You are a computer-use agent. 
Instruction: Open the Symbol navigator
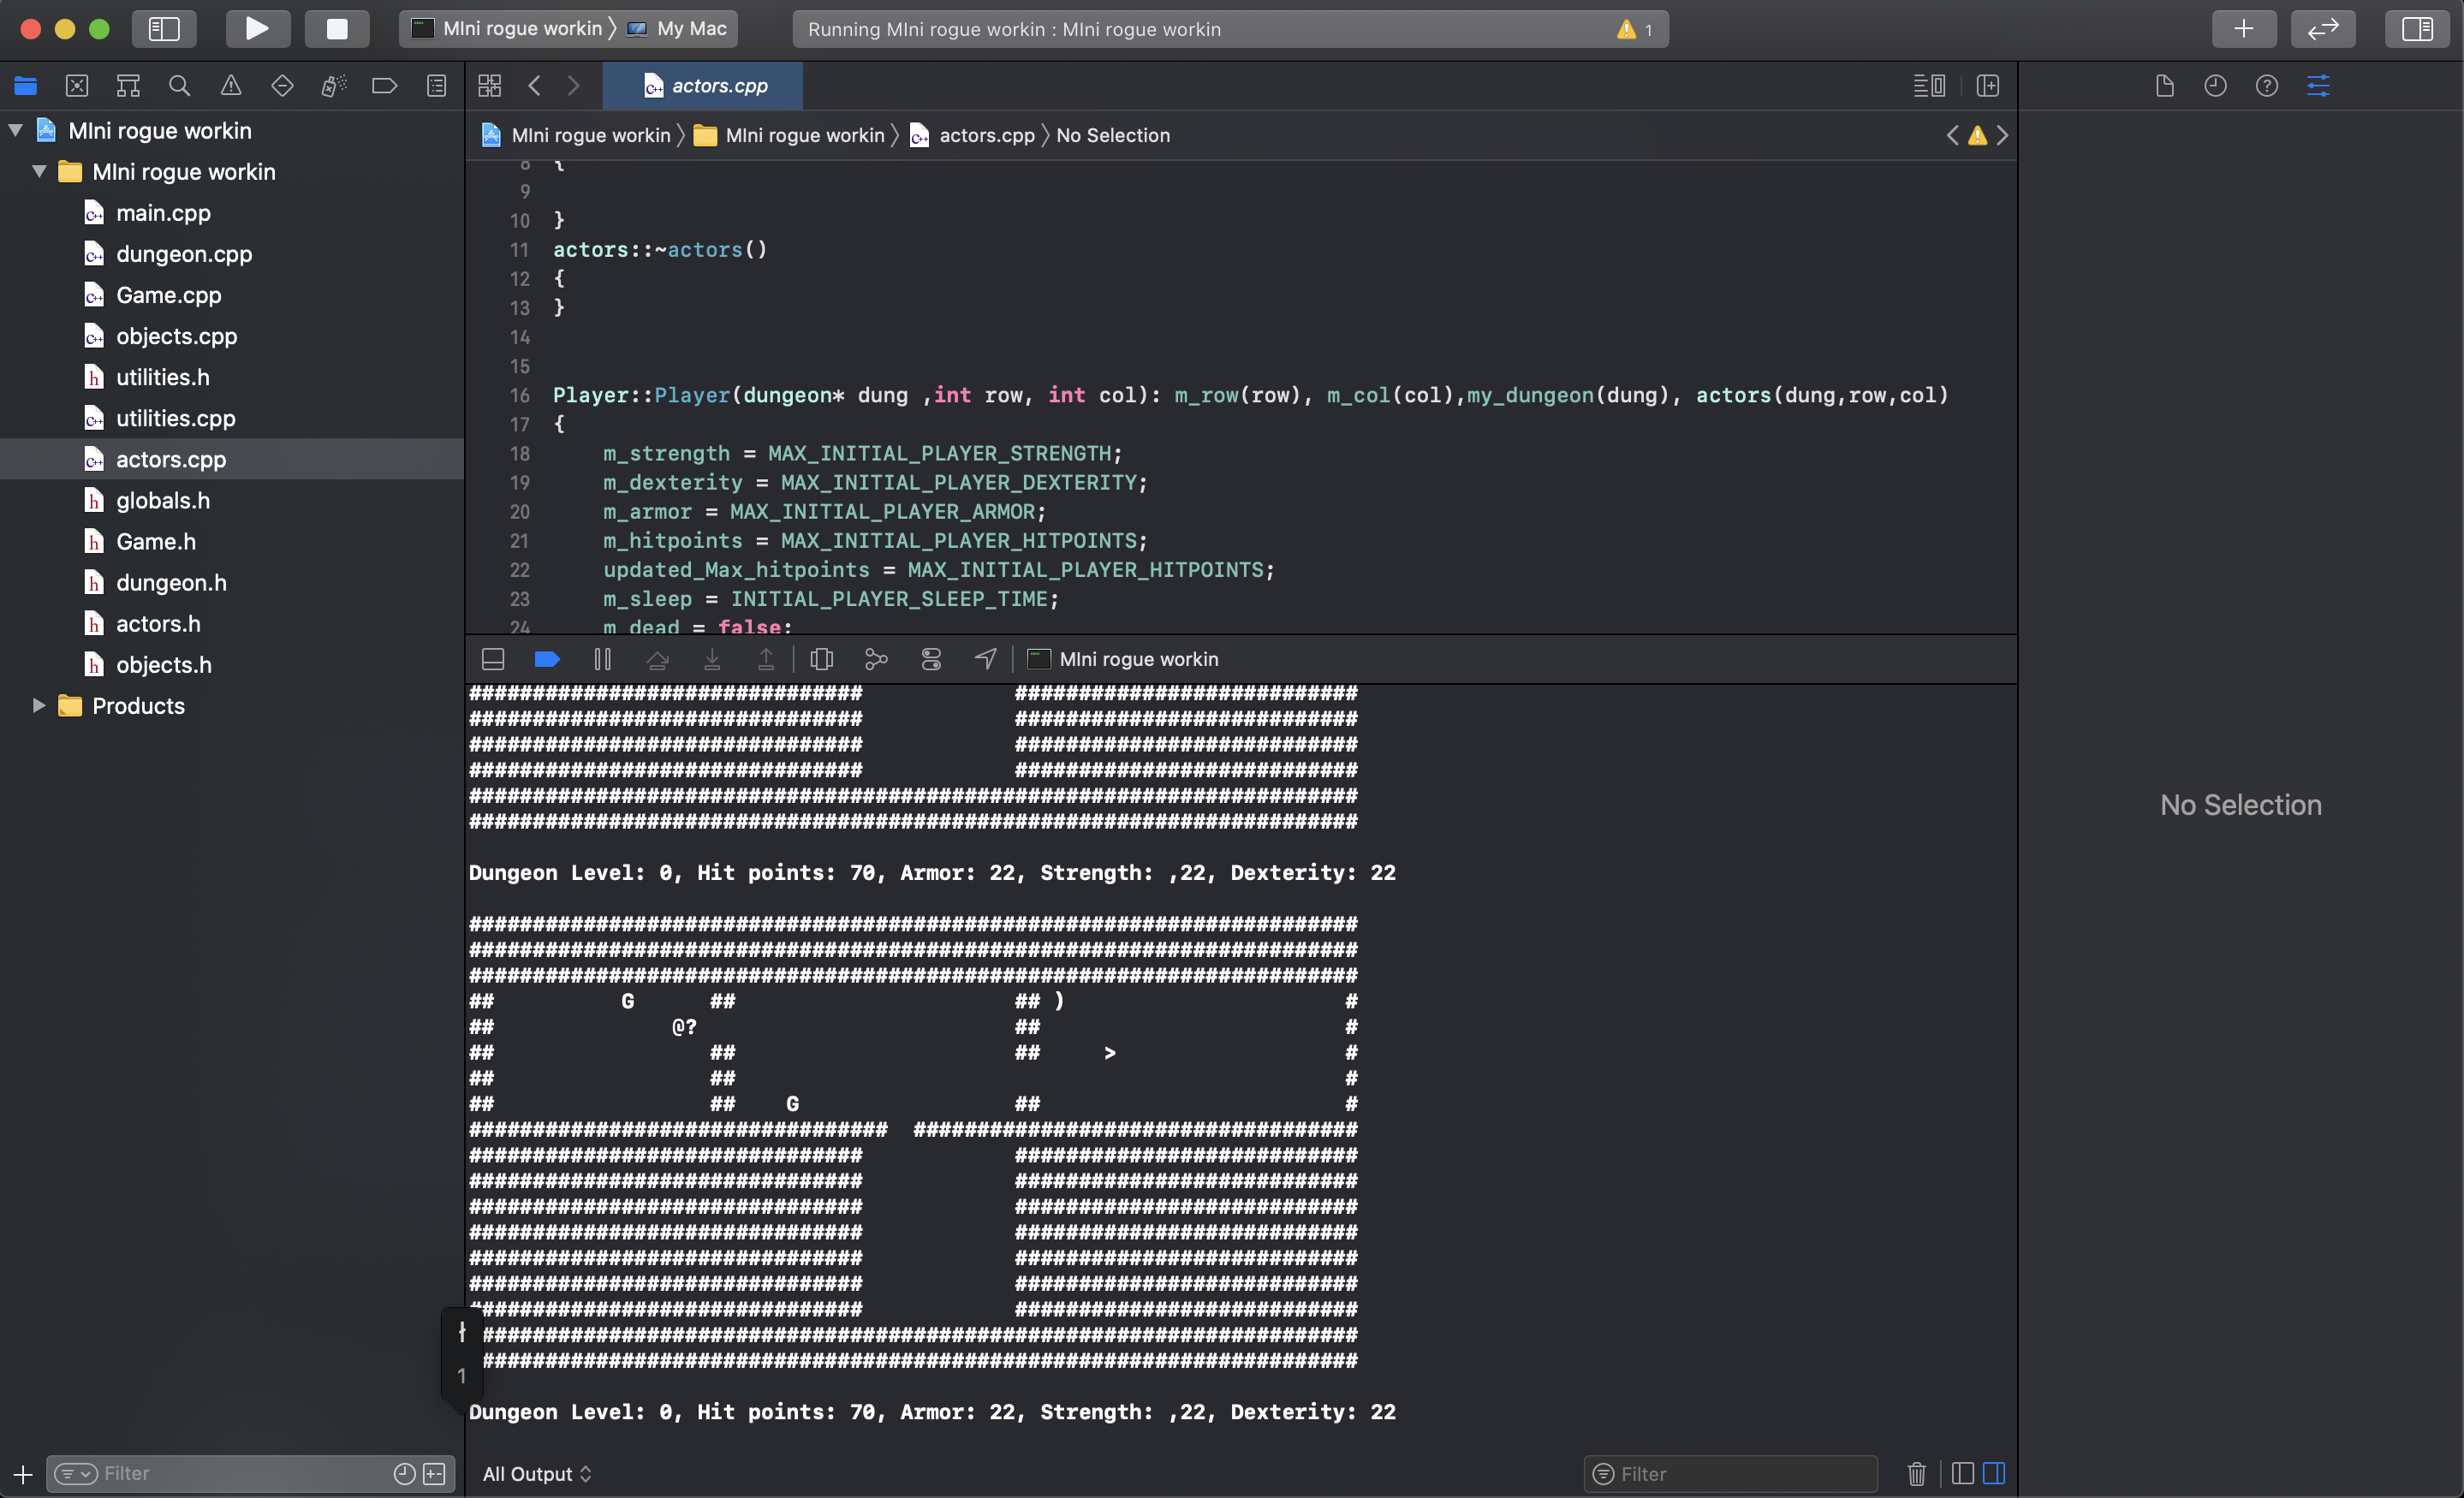(128, 86)
